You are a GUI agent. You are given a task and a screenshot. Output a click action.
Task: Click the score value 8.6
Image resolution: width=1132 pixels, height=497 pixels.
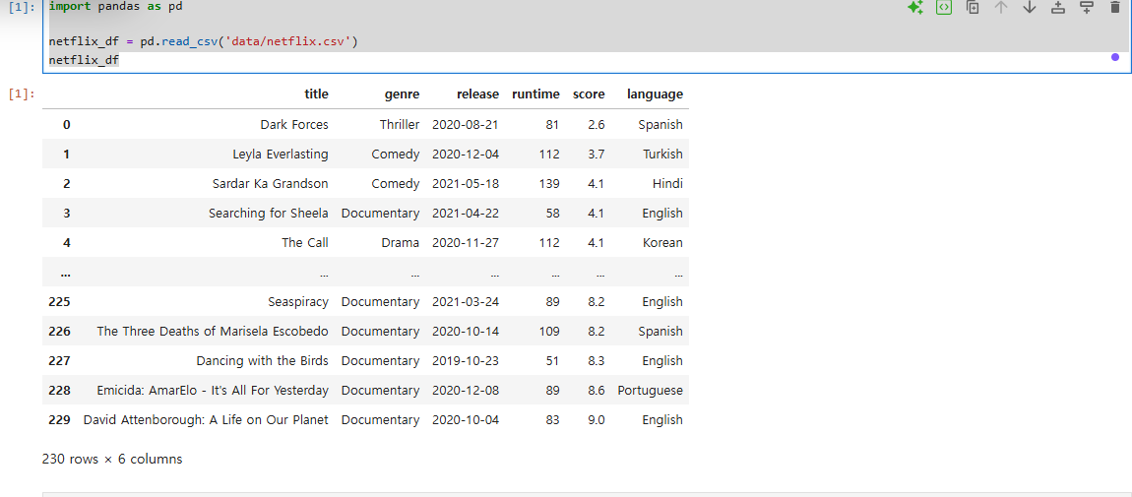pyautogui.click(x=597, y=391)
